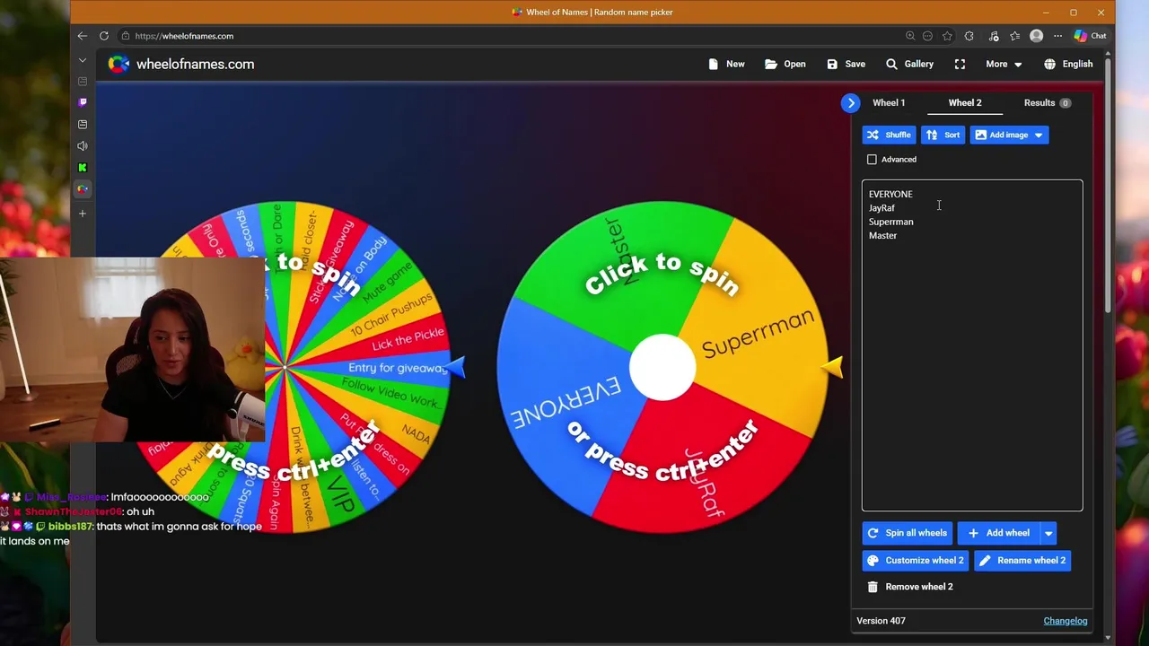Switch to the Kick tab in sidebar
Screen dimensions: 1149x646
point(83,168)
